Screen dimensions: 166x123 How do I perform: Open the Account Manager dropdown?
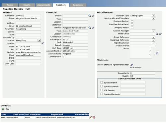(153, 31)
